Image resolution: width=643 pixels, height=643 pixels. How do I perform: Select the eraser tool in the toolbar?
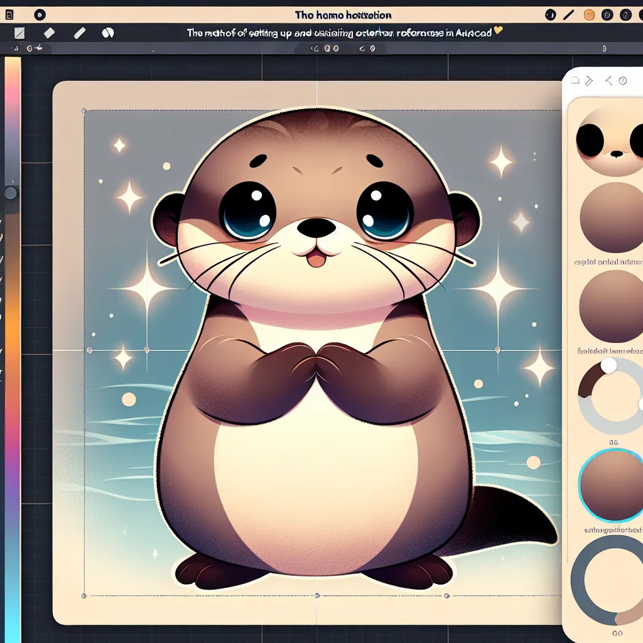coord(49,33)
